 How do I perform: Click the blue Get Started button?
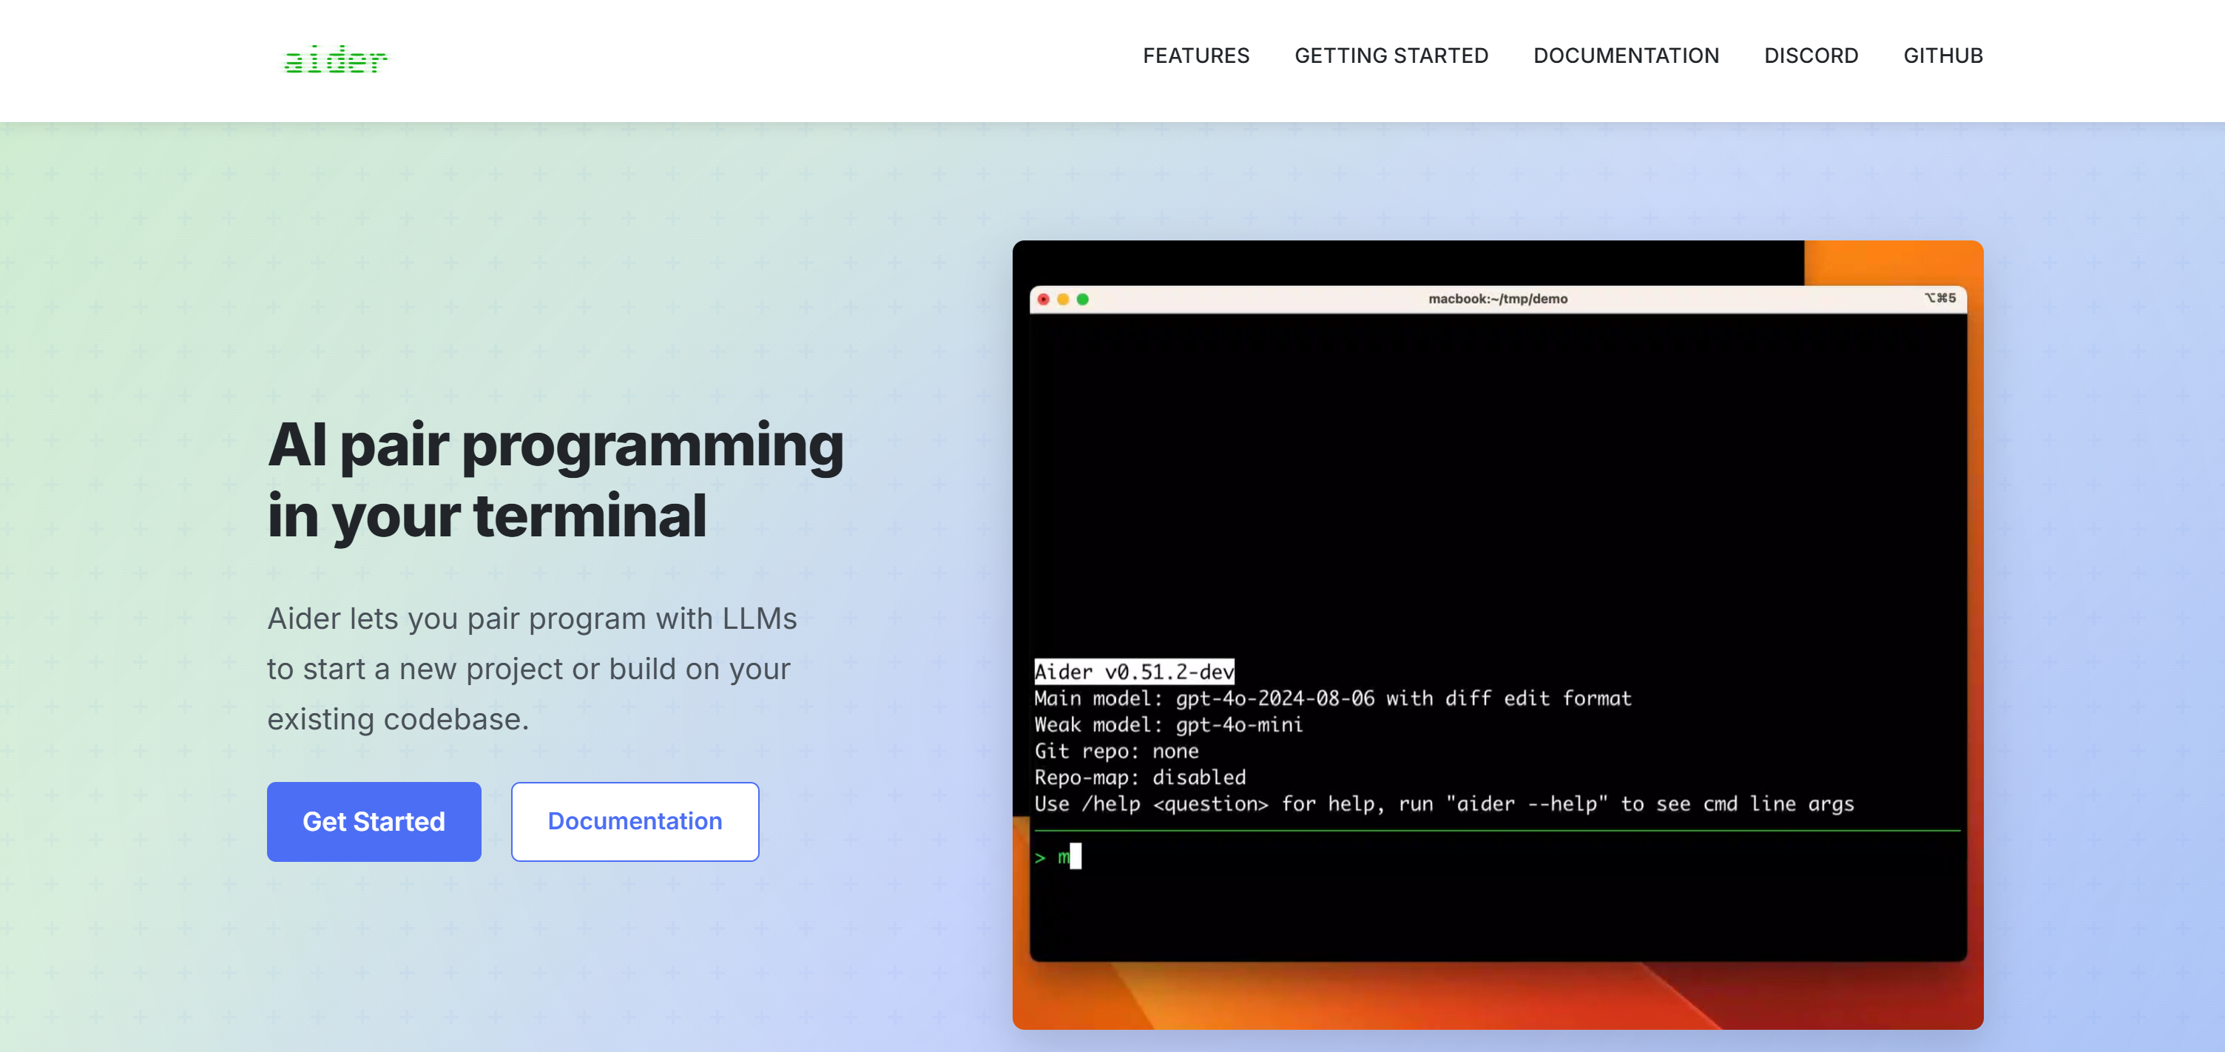[x=373, y=820]
